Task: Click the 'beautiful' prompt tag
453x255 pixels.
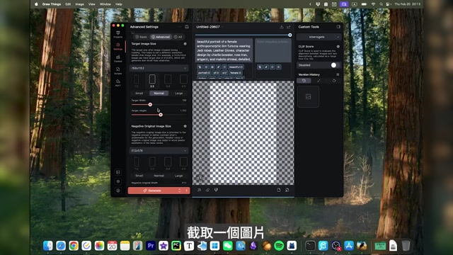Action: coord(236,67)
